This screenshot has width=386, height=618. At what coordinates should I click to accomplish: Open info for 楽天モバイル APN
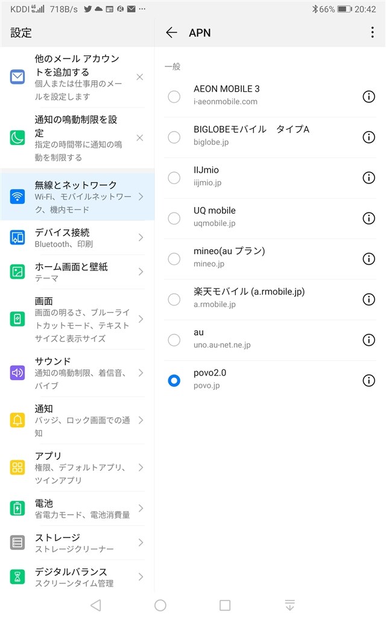click(369, 299)
